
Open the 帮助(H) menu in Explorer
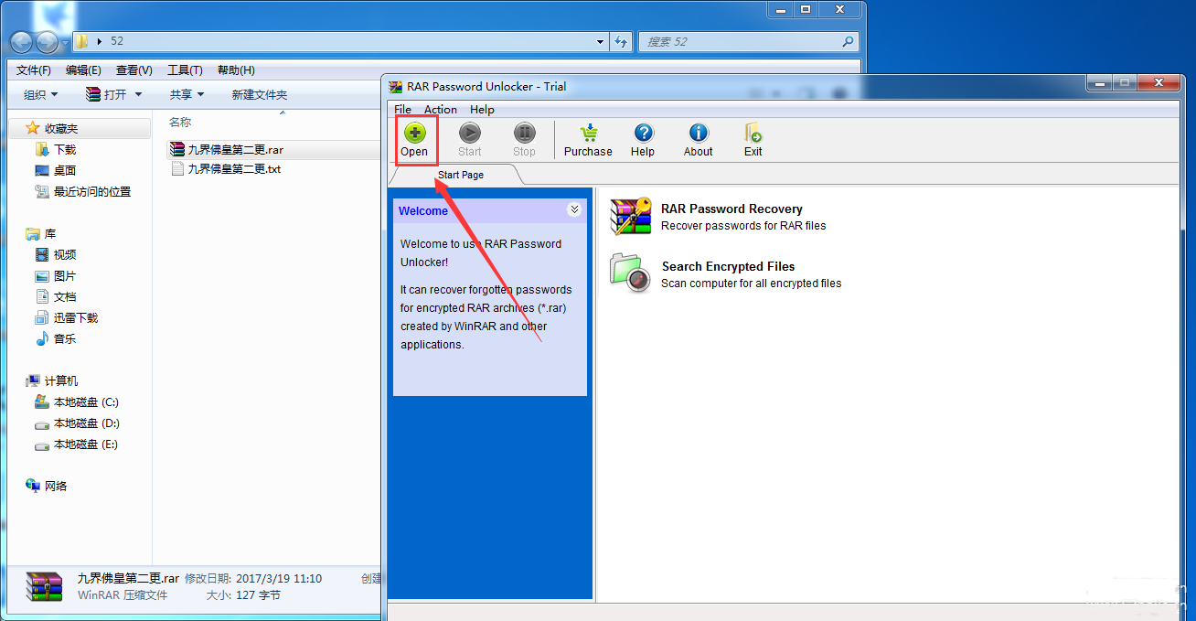pyautogui.click(x=236, y=70)
